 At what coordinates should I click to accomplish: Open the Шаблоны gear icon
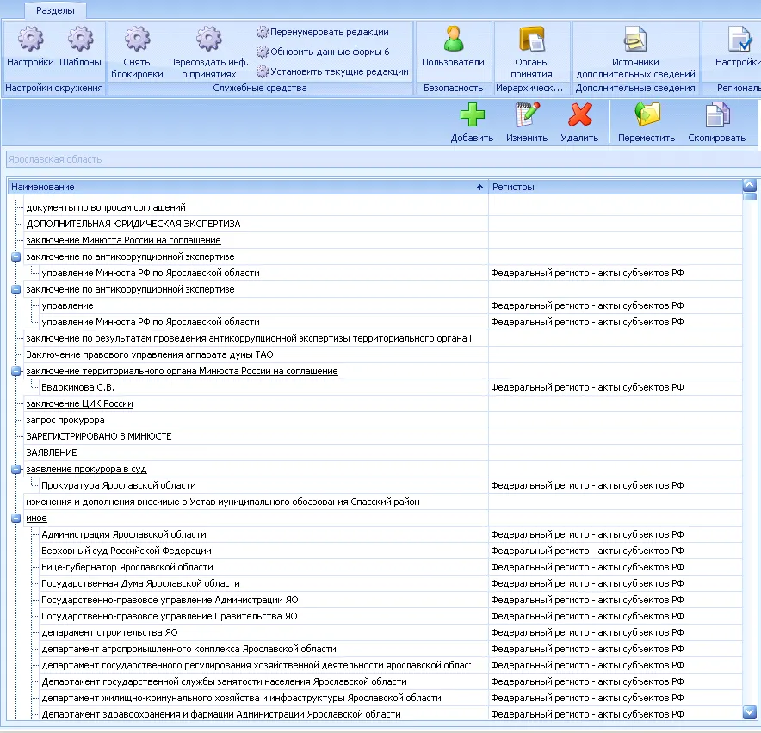[81, 40]
